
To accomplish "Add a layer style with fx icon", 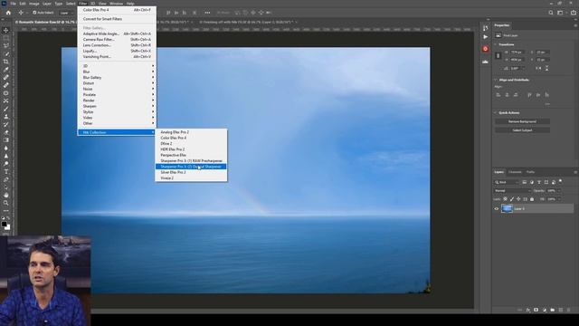I will (x=528, y=310).
